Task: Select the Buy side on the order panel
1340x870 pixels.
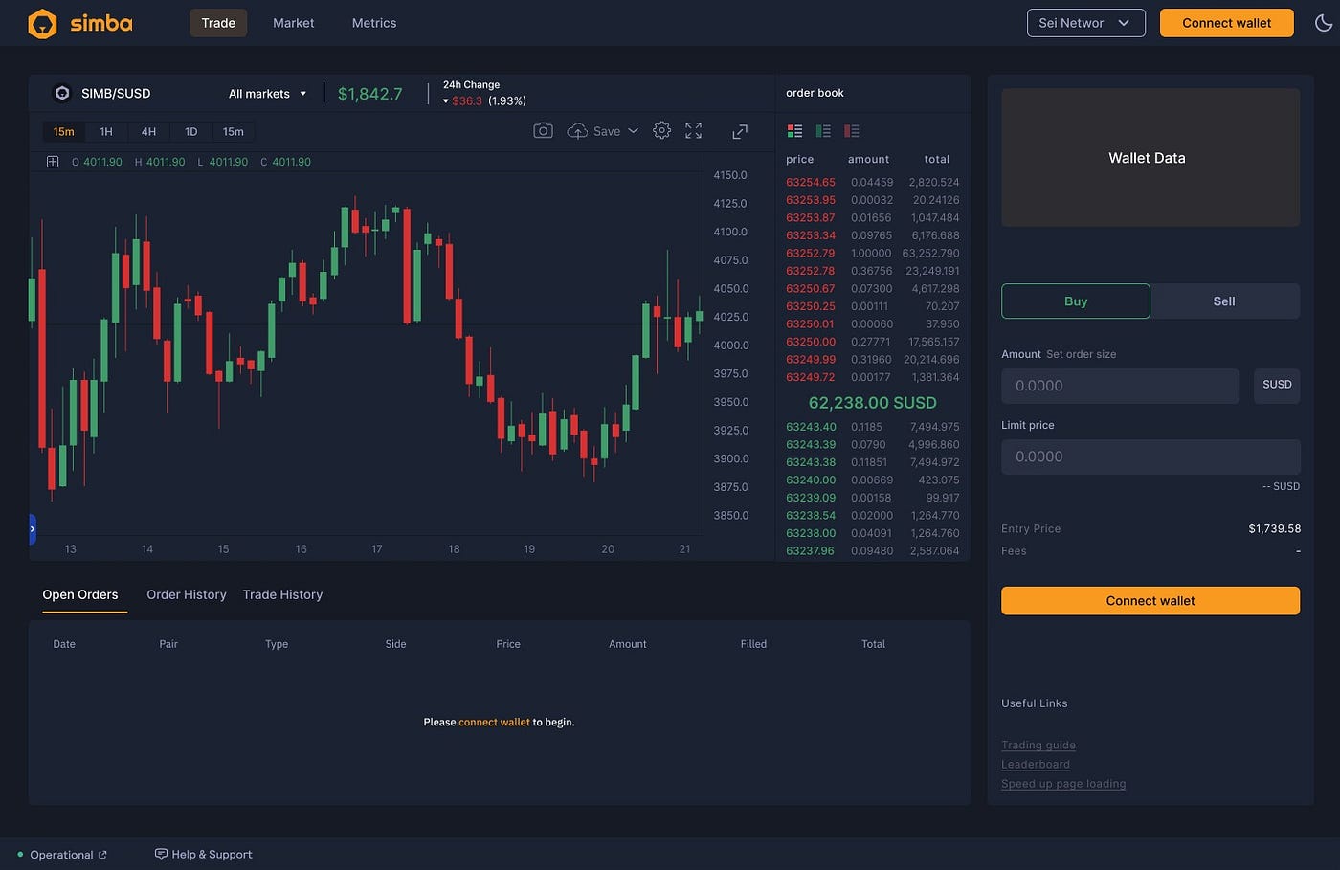Action: coord(1075,301)
